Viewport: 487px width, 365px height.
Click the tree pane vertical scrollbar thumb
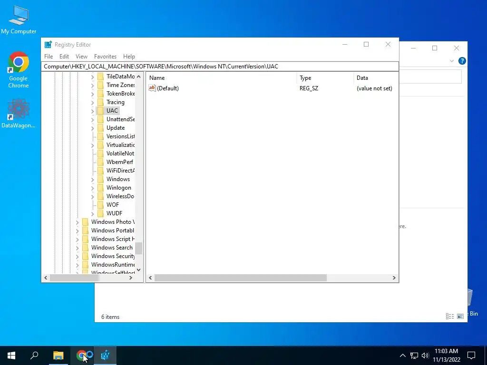138,248
